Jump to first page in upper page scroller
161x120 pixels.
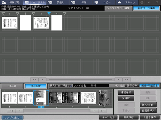(x=34, y=79)
